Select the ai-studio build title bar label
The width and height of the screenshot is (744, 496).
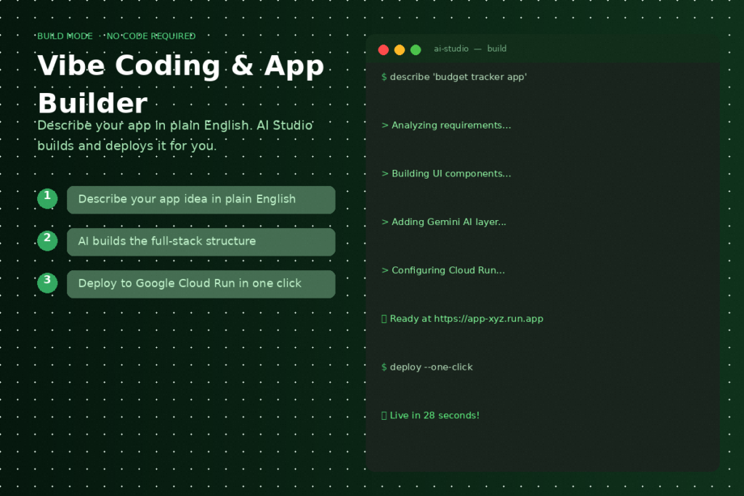(x=469, y=49)
